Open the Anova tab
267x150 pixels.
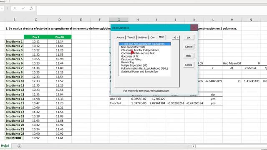tap(120, 37)
